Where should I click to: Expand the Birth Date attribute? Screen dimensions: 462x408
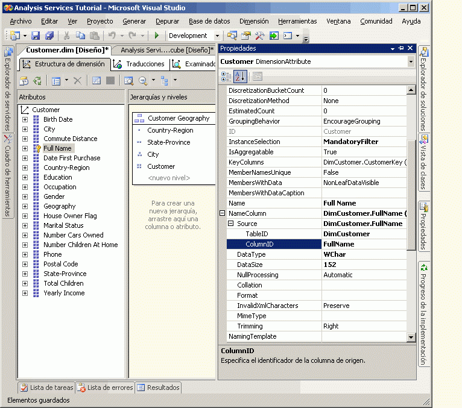(x=25, y=119)
